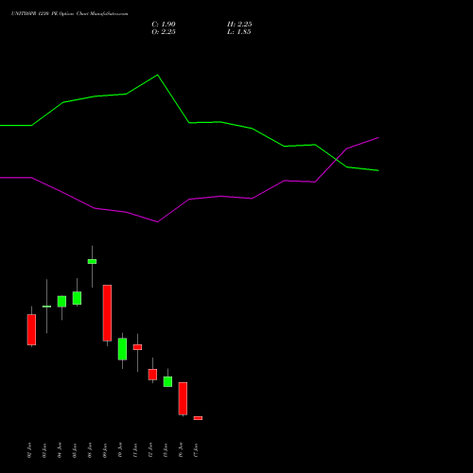Click the low value 'L: 1.85'
Image resolution: width=473 pixels, height=473 pixels.
click(239, 32)
